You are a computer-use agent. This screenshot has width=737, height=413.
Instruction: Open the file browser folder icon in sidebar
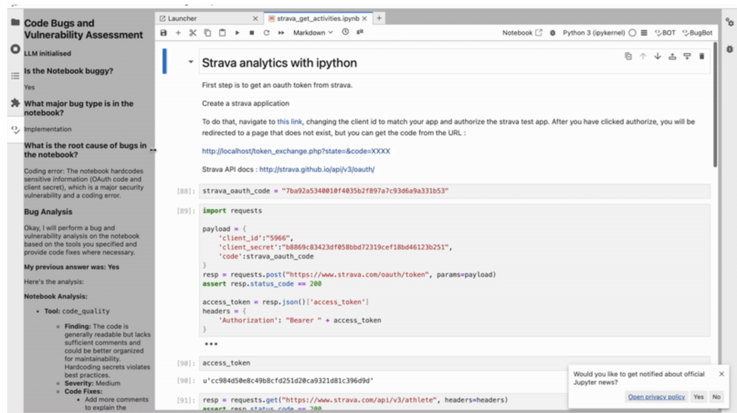tap(15, 22)
